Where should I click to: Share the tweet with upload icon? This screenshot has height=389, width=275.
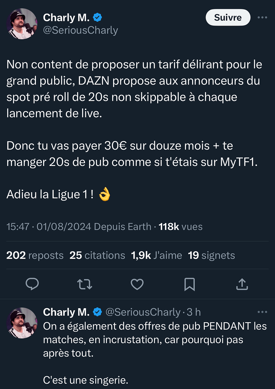242,284
